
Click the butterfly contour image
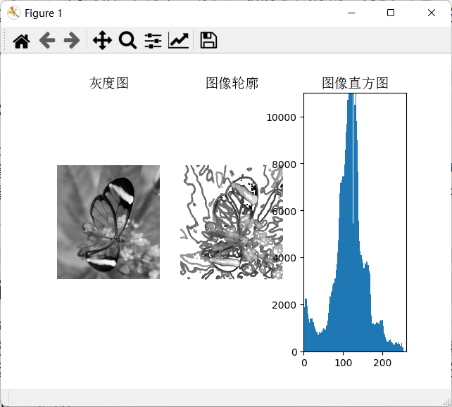(x=232, y=222)
